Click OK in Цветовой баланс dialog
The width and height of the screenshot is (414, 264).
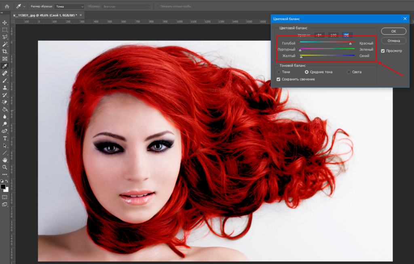coord(394,31)
